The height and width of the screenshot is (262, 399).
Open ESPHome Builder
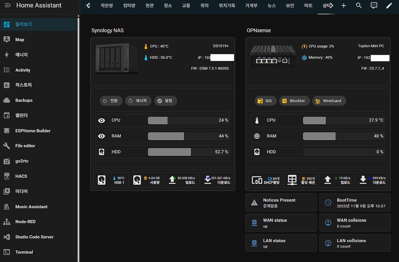pyautogui.click(x=38, y=131)
